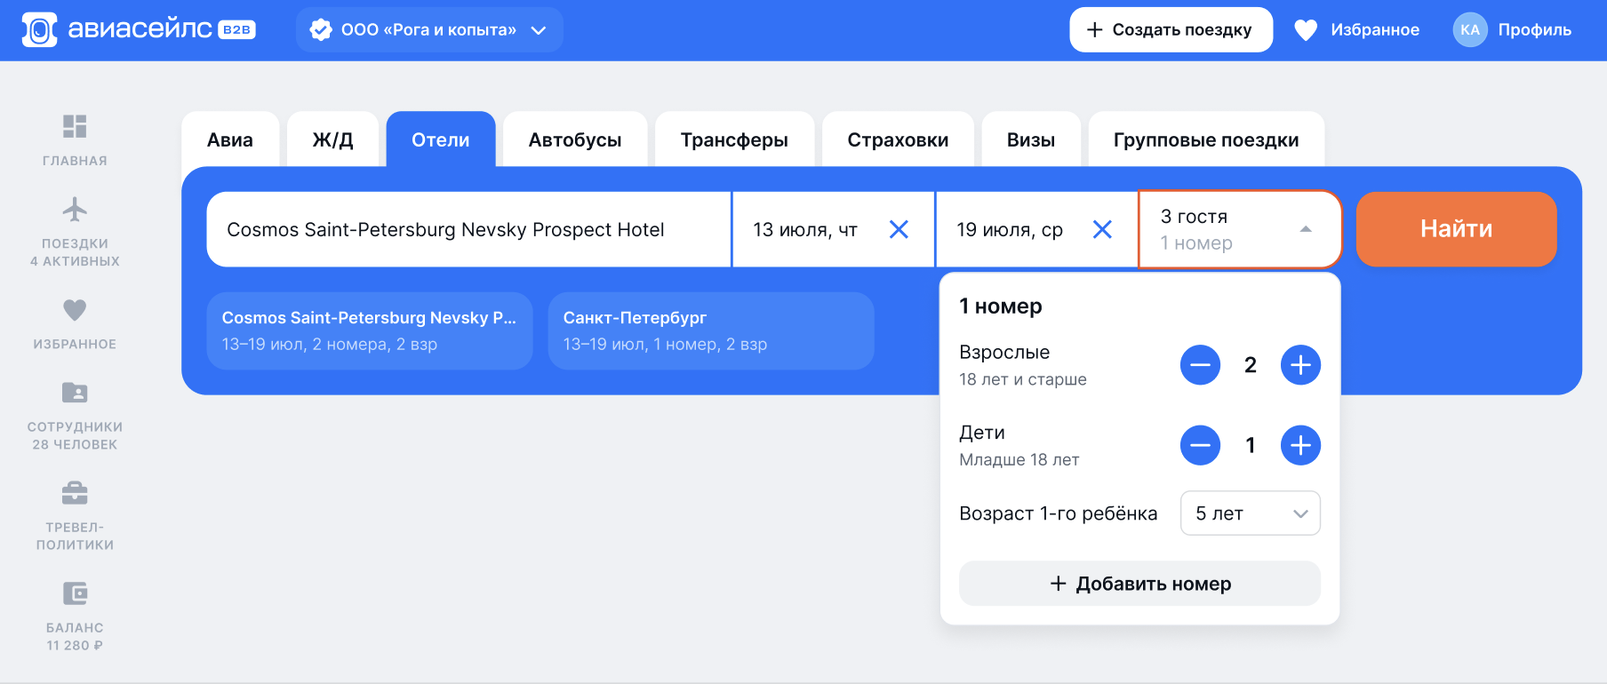Expand the ООО «Рога и копыта» company selector

click(429, 30)
